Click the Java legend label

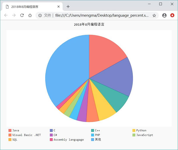(16, 131)
